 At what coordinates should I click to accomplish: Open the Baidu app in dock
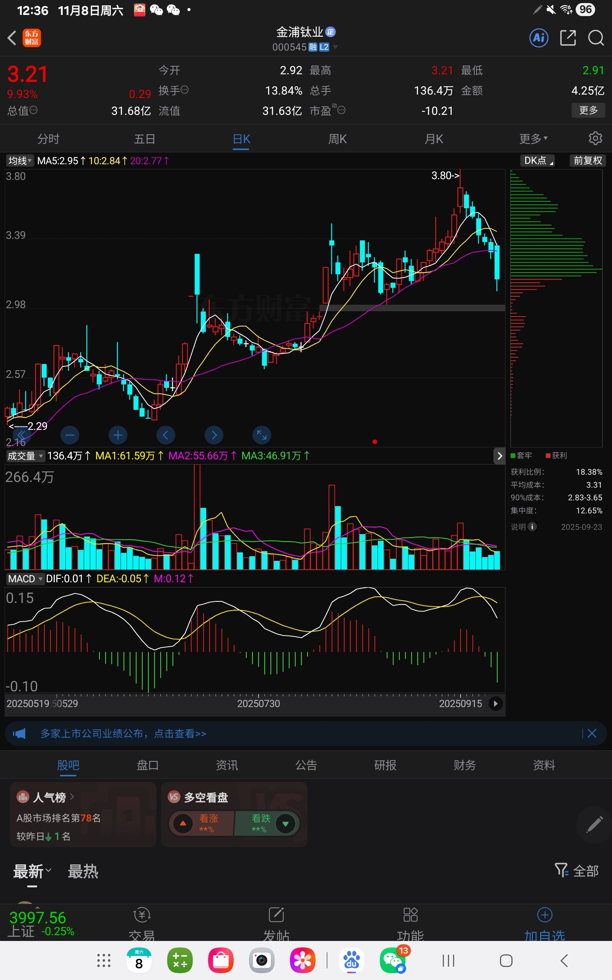coord(352,960)
